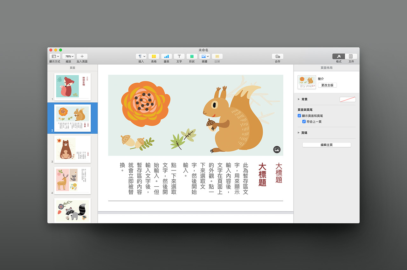Viewport: 407px width, 270px height.
Task: Open the Media (媒體) dropdown
Action: [204, 56]
